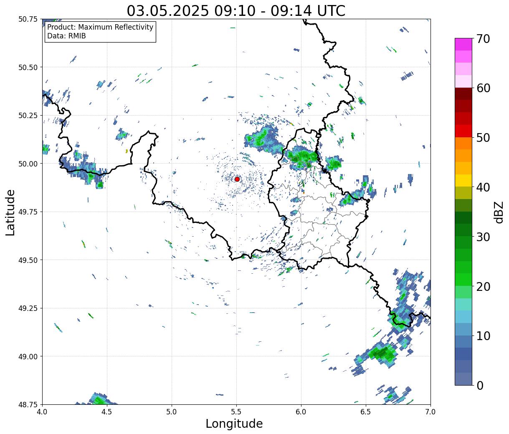Click the colorbar tick label 0
This screenshot has height=434, width=509.
tap(479, 386)
